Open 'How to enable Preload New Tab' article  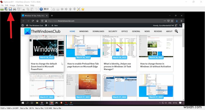(x=83, y=65)
